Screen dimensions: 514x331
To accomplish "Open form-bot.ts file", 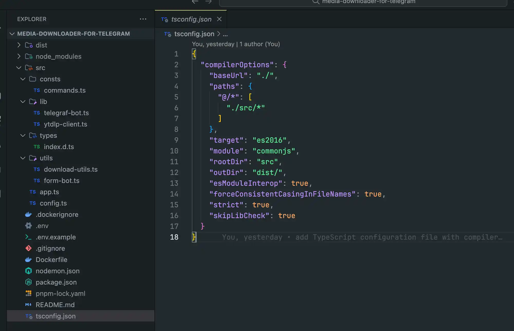I will click(62, 181).
